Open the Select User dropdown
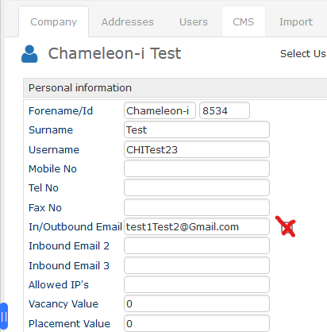 [x=303, y=54]
